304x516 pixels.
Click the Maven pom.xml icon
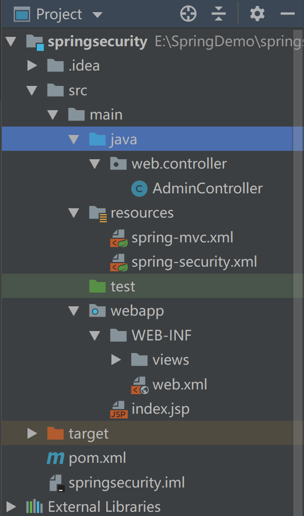point(55,458)
